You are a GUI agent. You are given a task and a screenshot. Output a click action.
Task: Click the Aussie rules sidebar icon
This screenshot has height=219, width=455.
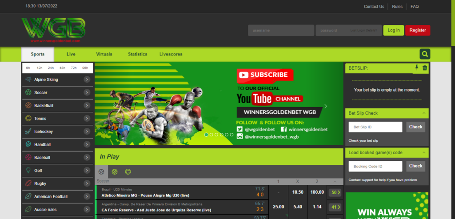28,209
